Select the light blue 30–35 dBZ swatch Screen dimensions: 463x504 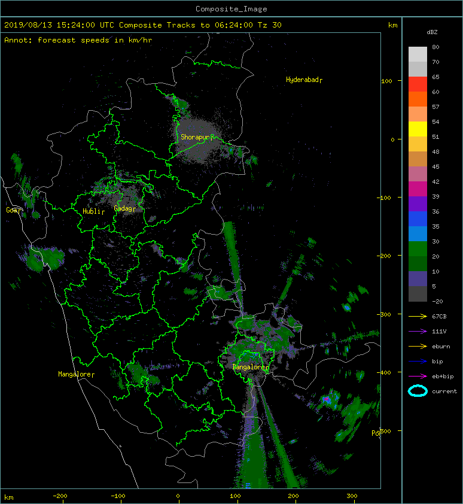coord(418,233)
